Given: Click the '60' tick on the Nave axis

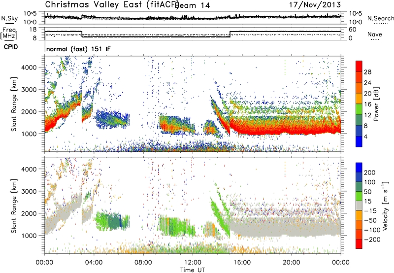Looking at the screenshot, I should [353, 30].
